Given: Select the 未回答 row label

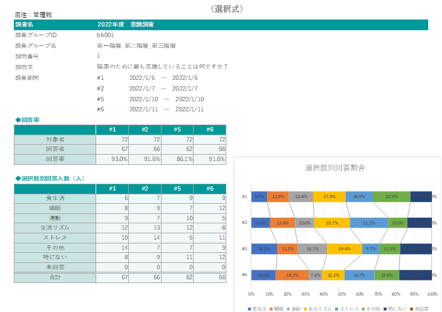Looking at the screenshot, I should click(55, 267).
